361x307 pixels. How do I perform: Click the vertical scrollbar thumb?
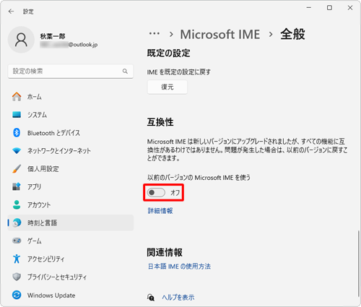pos(359,264)
